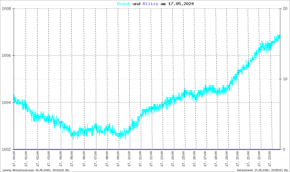Click the 'Datenstand' footer timestamp text
The height and width of the screenshot is (172, 290).
click(263, 170)
